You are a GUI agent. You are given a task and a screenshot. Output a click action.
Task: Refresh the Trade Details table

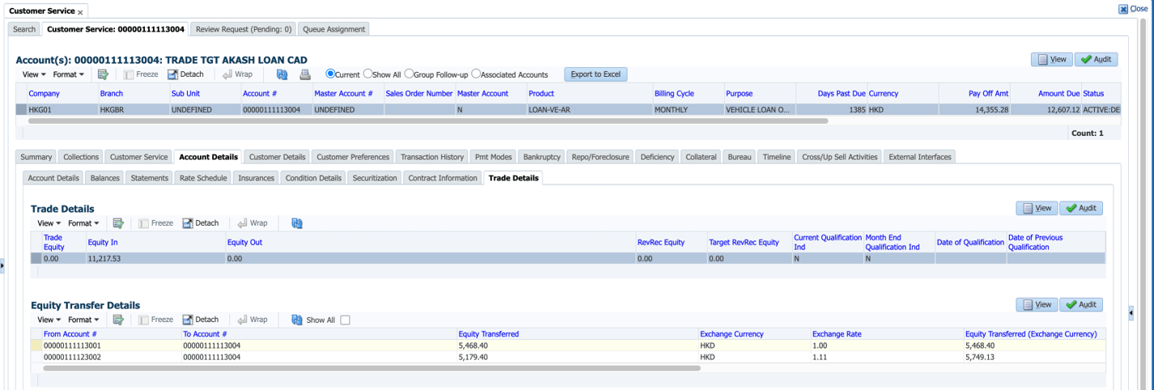(x=297, y=223)
